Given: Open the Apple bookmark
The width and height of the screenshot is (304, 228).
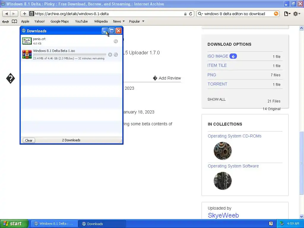Looking at the screenshot, I should (25, 21).
